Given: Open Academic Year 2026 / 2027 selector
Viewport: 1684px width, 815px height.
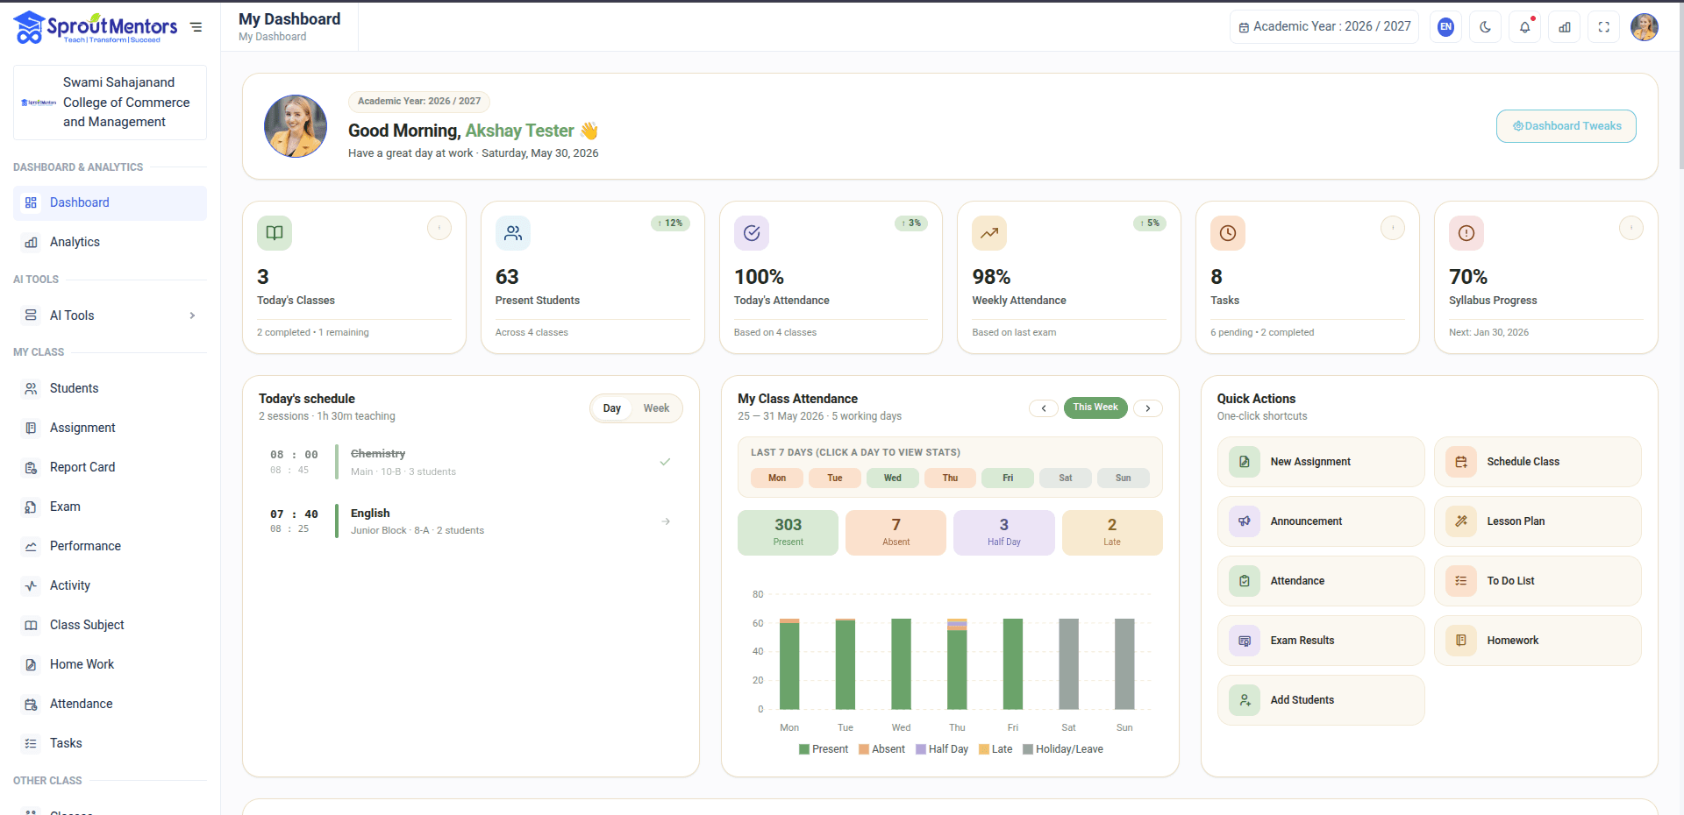Looking at the screenshot, I should (1324, 27).
